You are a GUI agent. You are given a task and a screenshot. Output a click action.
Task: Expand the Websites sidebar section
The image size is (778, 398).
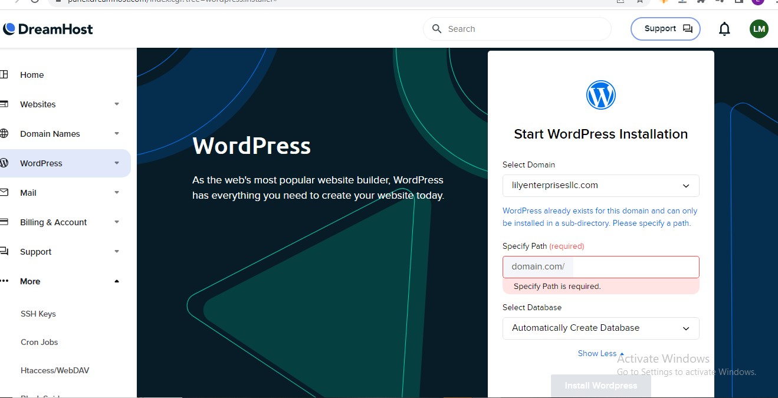tap(116, 104)
